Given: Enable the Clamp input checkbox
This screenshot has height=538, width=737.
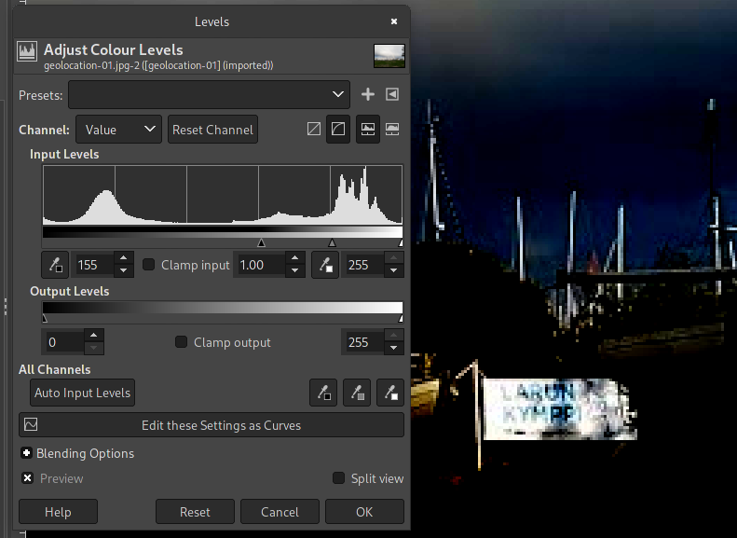Looking at the screenshot, I should [x=149, y=265].
